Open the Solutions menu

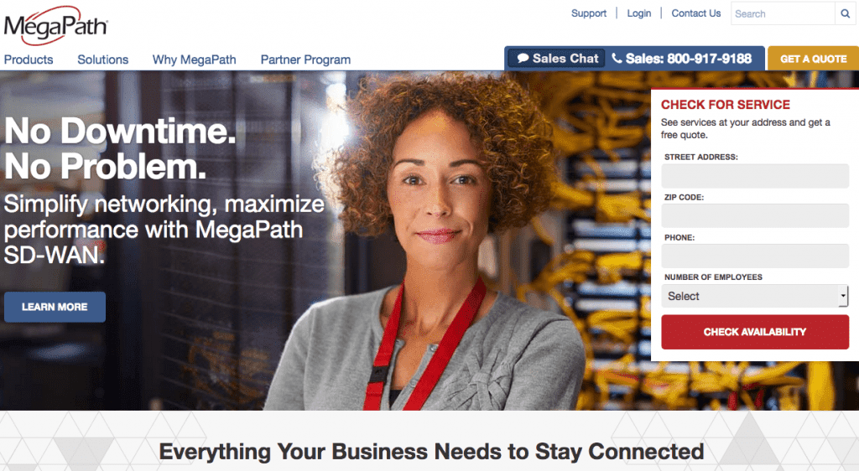[x=103, y=60]
